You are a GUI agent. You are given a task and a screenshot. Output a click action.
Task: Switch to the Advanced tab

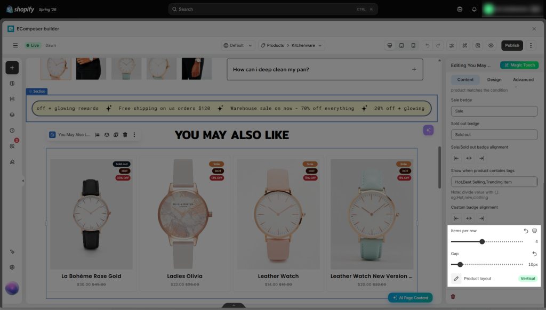(x=523, y=80)
